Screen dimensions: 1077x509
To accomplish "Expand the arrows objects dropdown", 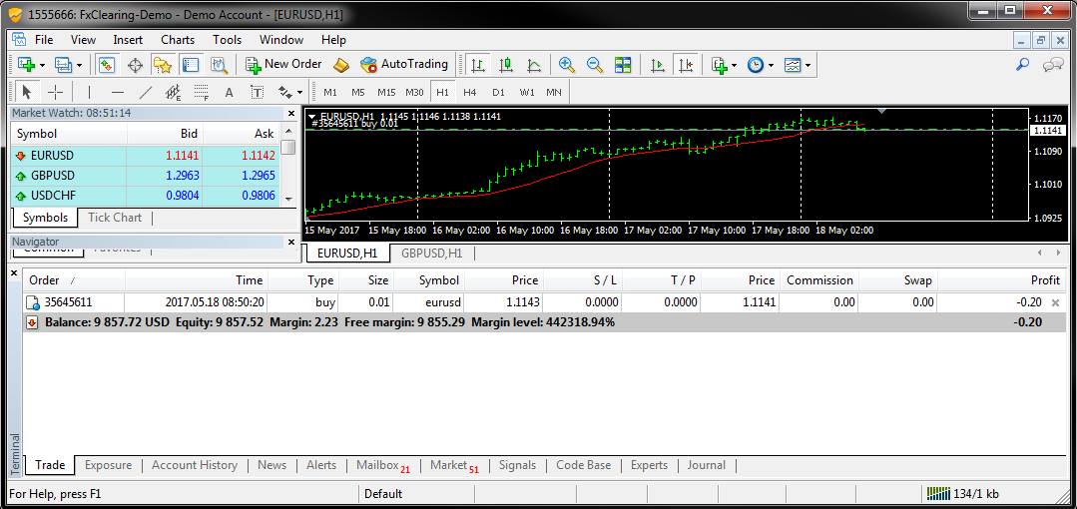I will click(x=290, y=93).
